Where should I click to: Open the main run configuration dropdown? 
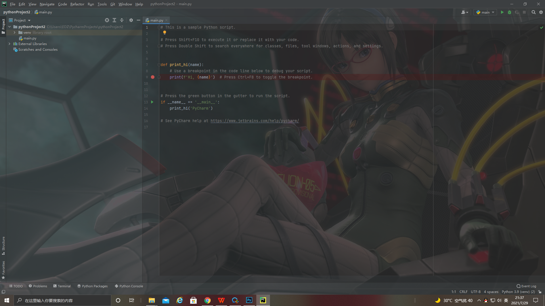pyautogui.click(x=485, y=12)
